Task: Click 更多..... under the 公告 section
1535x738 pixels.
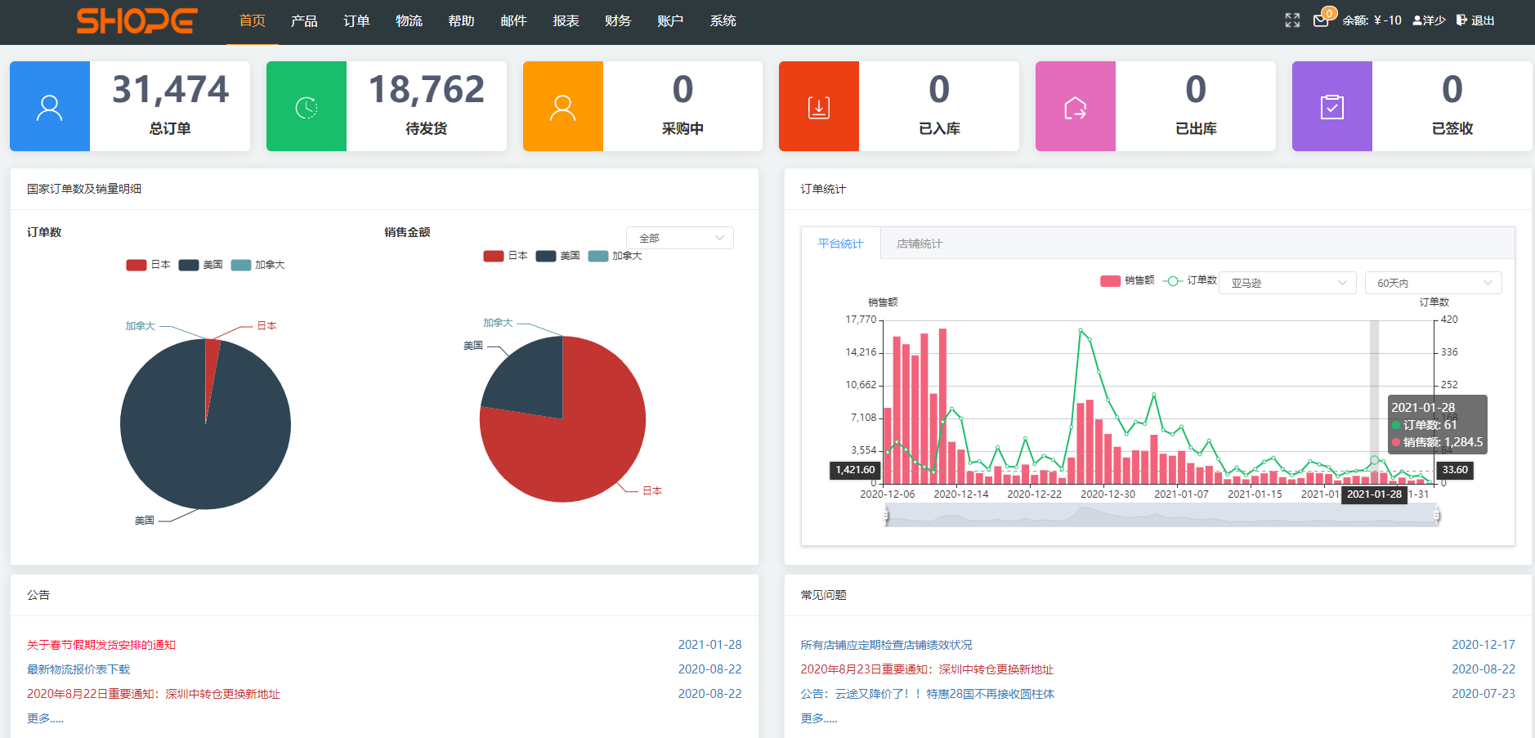Action: pyautogui.click(x=43, y=718)
